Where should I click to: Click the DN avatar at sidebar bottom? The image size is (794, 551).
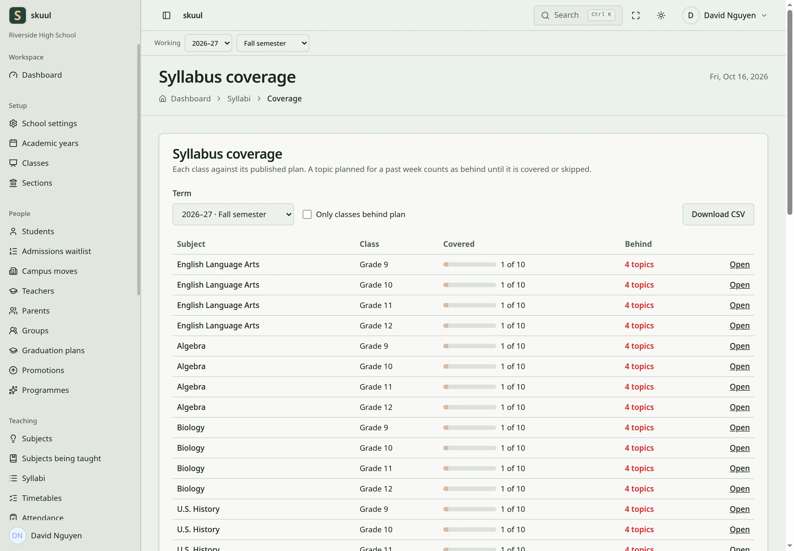[17, 536]
